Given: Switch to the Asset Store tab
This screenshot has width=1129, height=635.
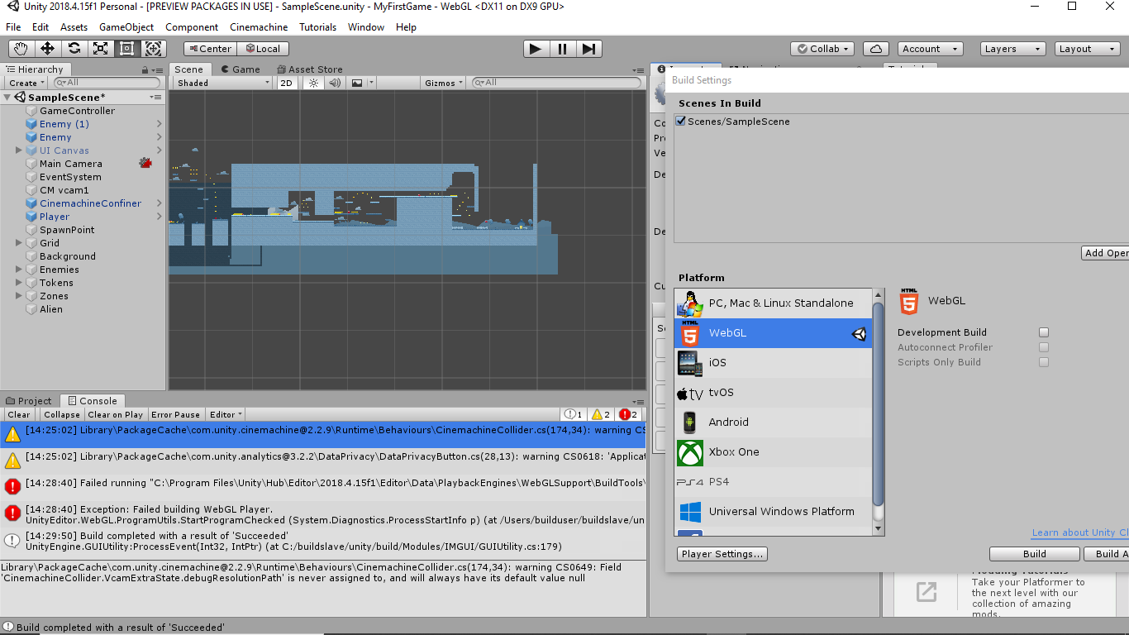Looking at the screenshot, I should [x=308, y=69].
